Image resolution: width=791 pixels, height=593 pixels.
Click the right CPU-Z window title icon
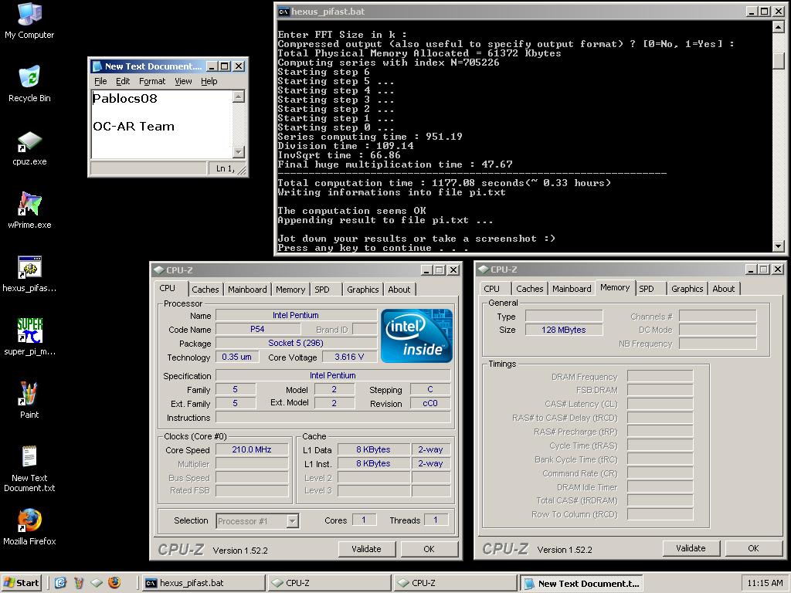click(x=484, y=269)
